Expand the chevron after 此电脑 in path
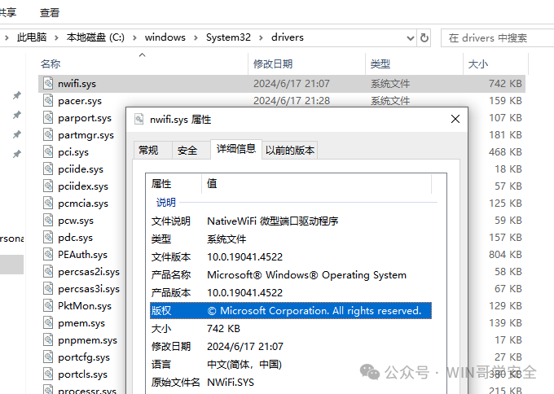The height and width of the screenshot is (394, 554). click(x=56, y=37)
